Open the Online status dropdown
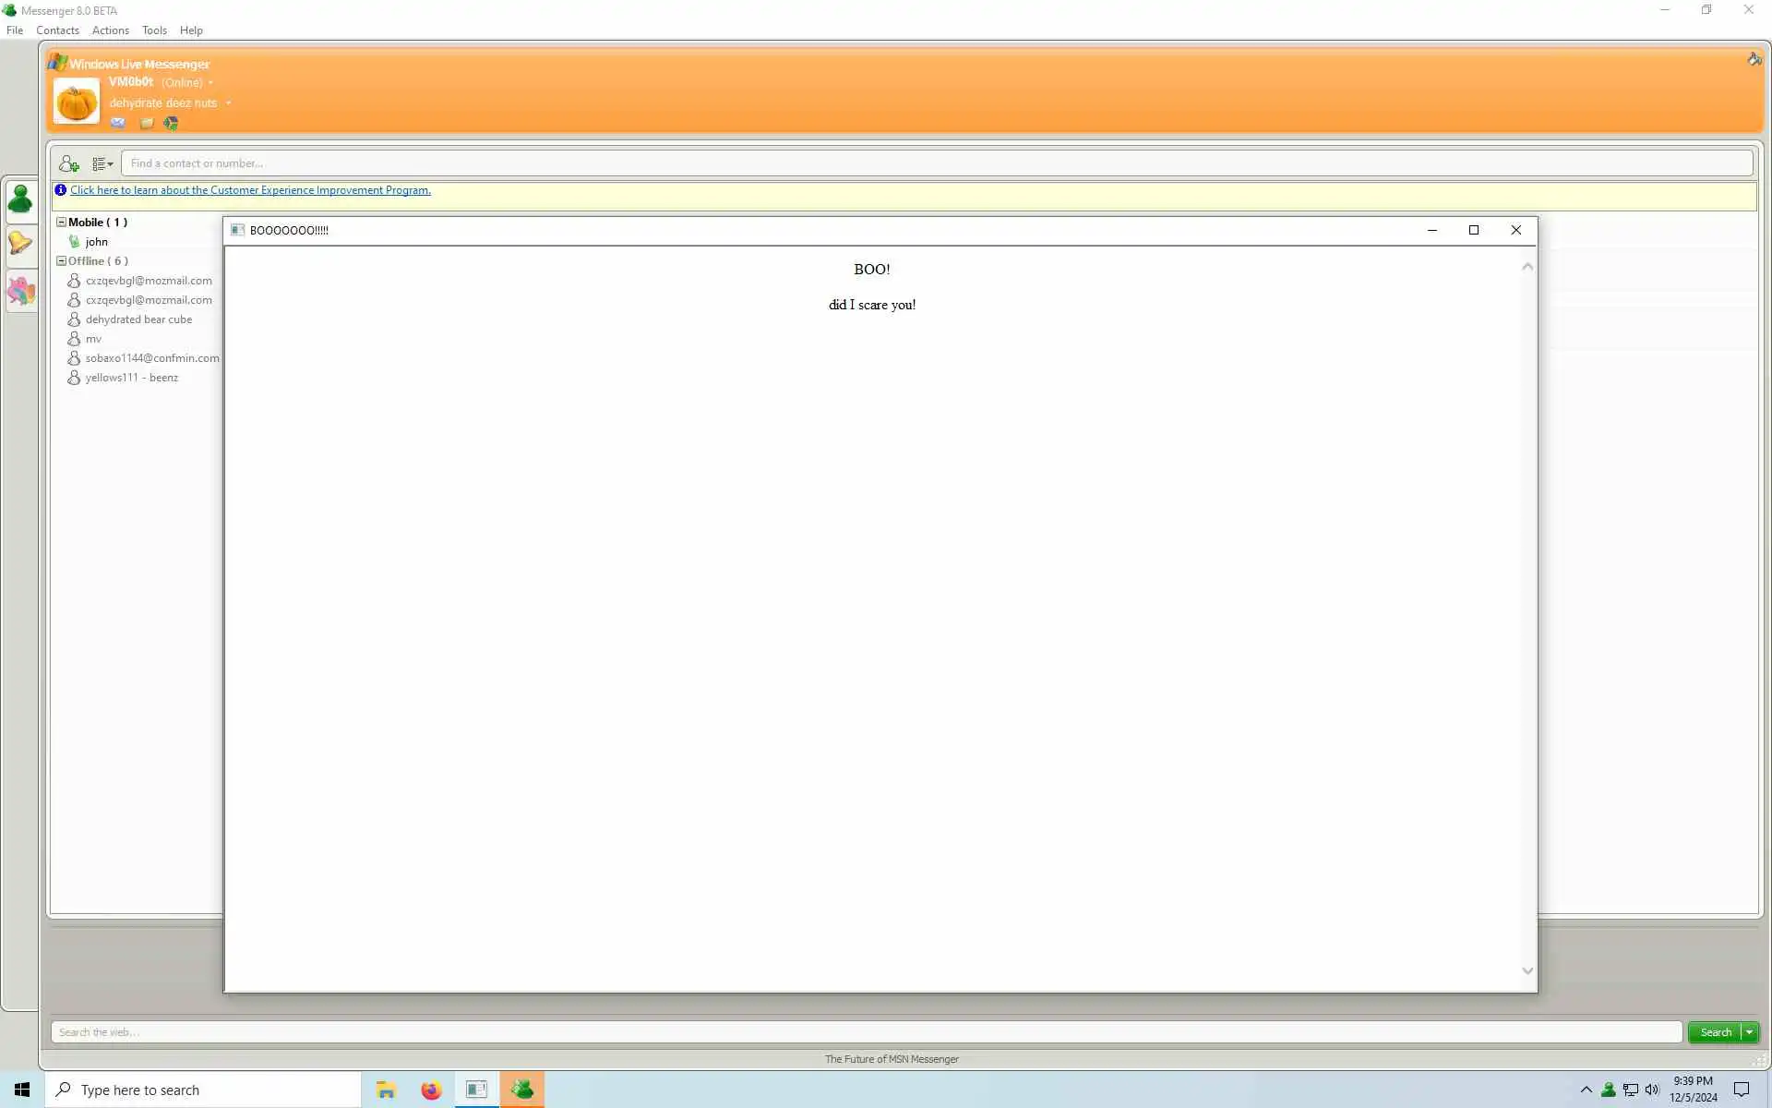 coord(210,83)
